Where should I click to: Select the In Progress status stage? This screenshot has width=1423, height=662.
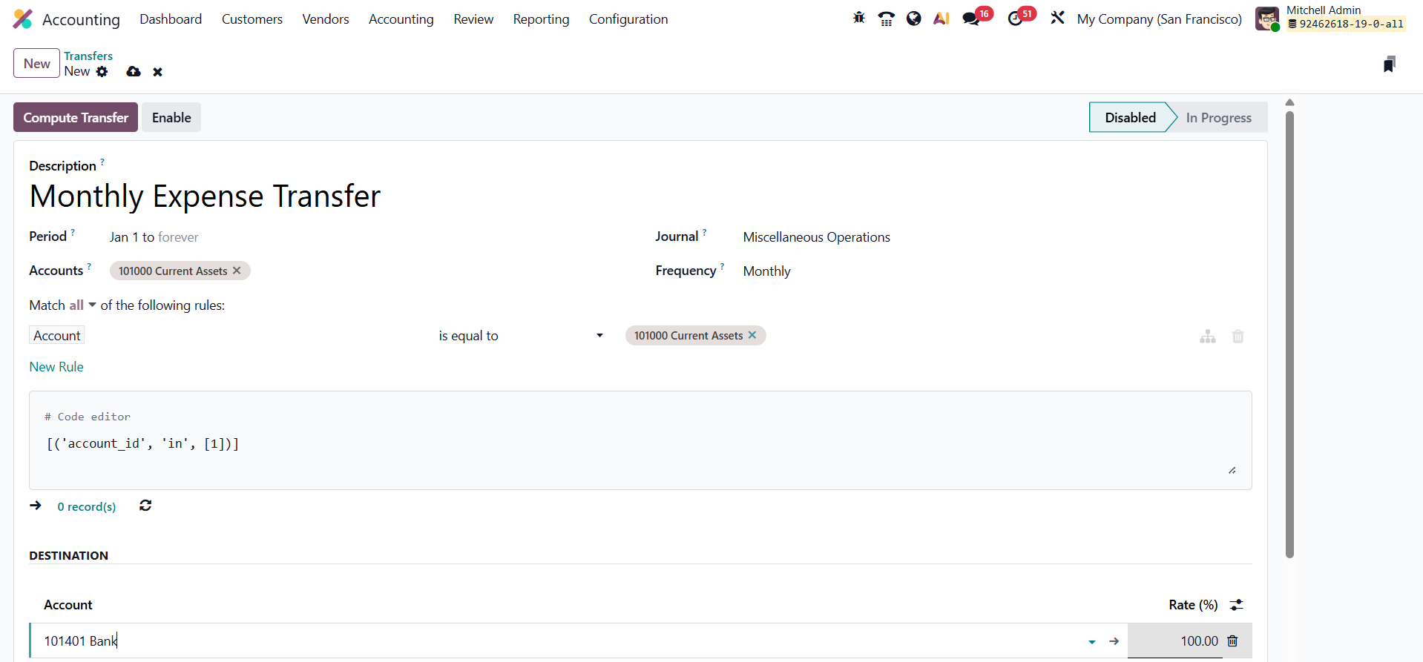[1219, 117]
